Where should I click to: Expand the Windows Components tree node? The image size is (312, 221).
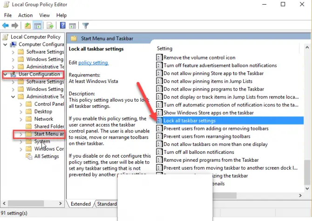tap(21, 149)
